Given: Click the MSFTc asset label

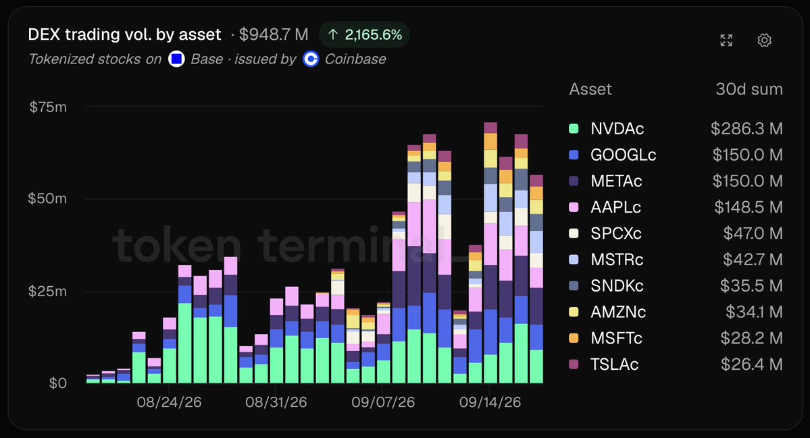Looking at the screenshot, I should [x=616, y=338].
